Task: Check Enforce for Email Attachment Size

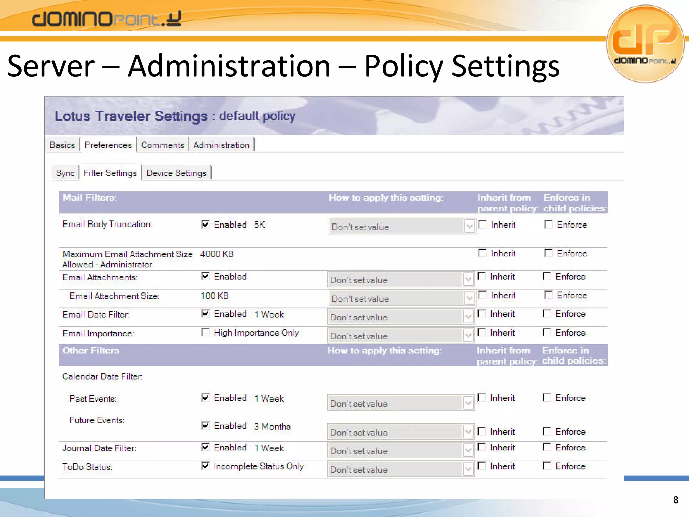Action: click(548, 295)
